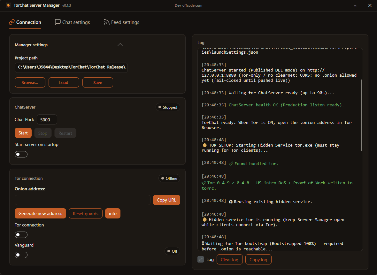The height and width of the screenshot is (275, 377).
Task: Click the Connection tab link icon
Action: 12,22
